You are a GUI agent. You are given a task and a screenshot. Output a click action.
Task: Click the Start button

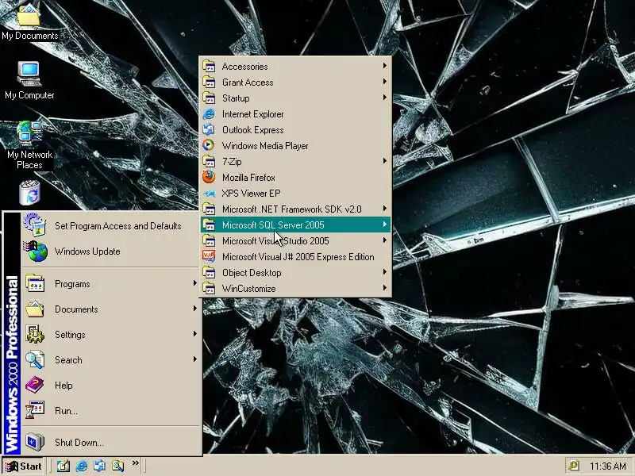(x=23, y=466)
